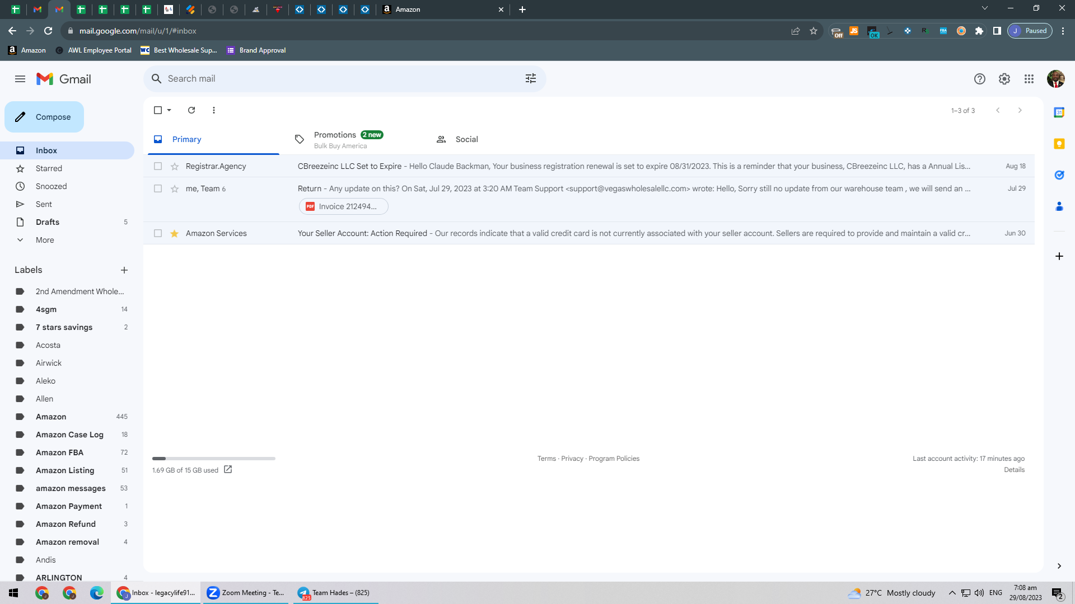Click the search options filter icon
The image size is (1075, 604).
click(531, 79)
